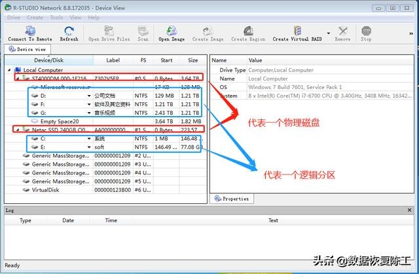Open dropdown arrow for E: partition
Image resolution: width=419 pixels, height=274 pixels.
(x=89, y=147)
